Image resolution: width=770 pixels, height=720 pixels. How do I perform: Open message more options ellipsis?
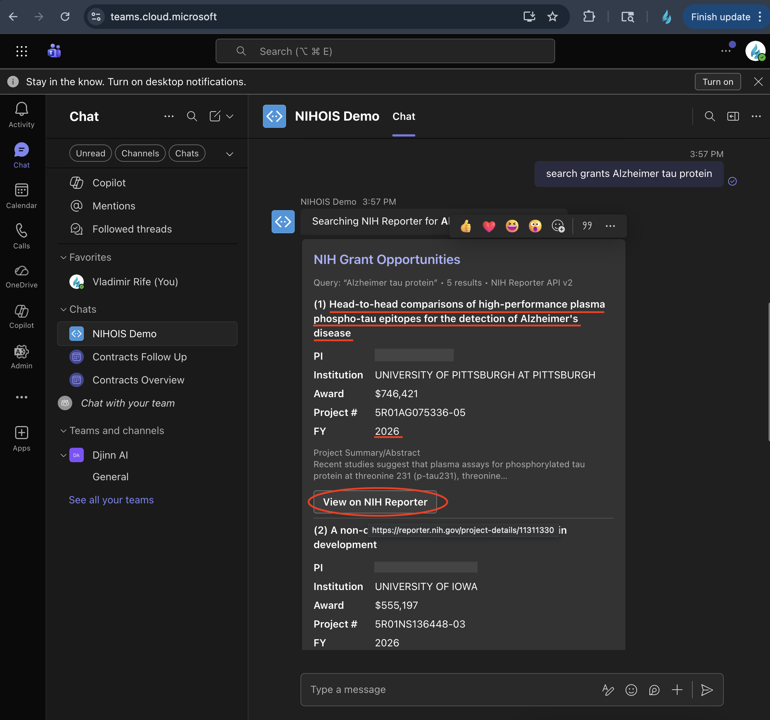tap(610, 226)
